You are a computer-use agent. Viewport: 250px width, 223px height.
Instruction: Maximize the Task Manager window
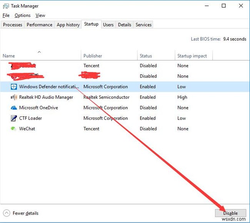tap(223, 6)
